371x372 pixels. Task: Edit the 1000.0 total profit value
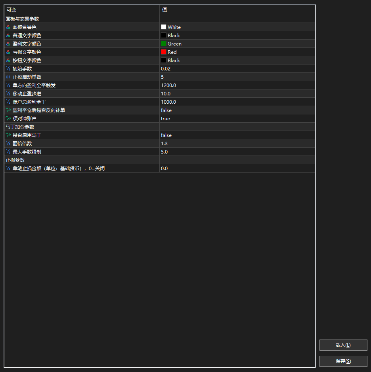(x=237, y=102)
